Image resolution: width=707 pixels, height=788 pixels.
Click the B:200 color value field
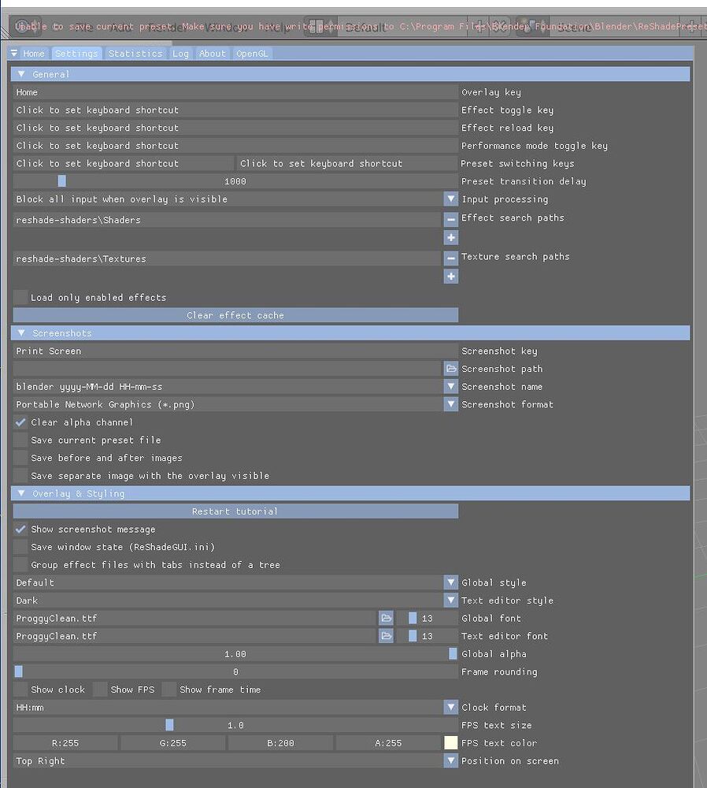(x=280, y=743)
